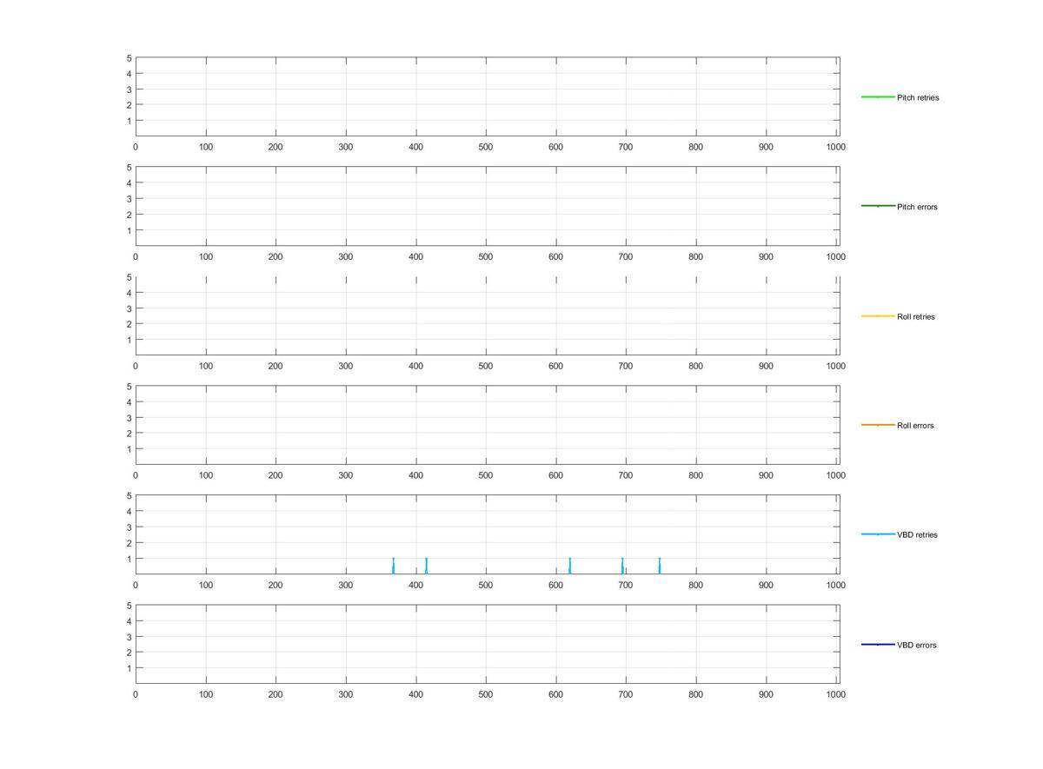The width and height of the screenshot is (1043, 769).
Task: Select the VBD retries spike near 750
Action: tap(659, 566)
